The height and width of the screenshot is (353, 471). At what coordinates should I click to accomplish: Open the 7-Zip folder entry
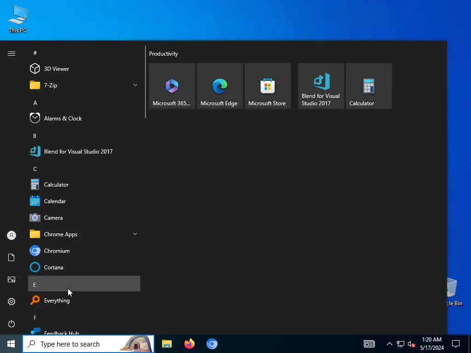click(84, 85)
